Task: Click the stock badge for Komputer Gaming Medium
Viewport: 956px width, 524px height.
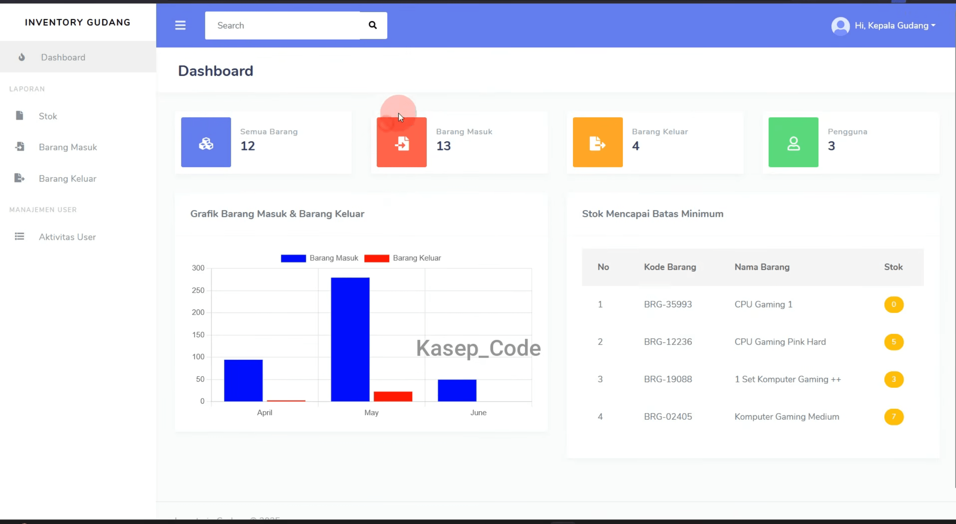Action: 894,416
